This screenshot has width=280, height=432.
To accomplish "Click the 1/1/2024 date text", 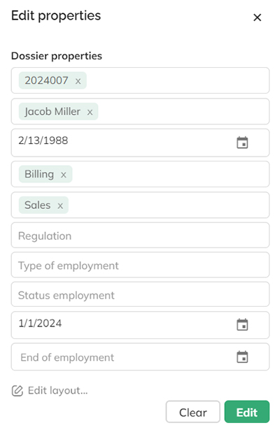I will point(40,323).
